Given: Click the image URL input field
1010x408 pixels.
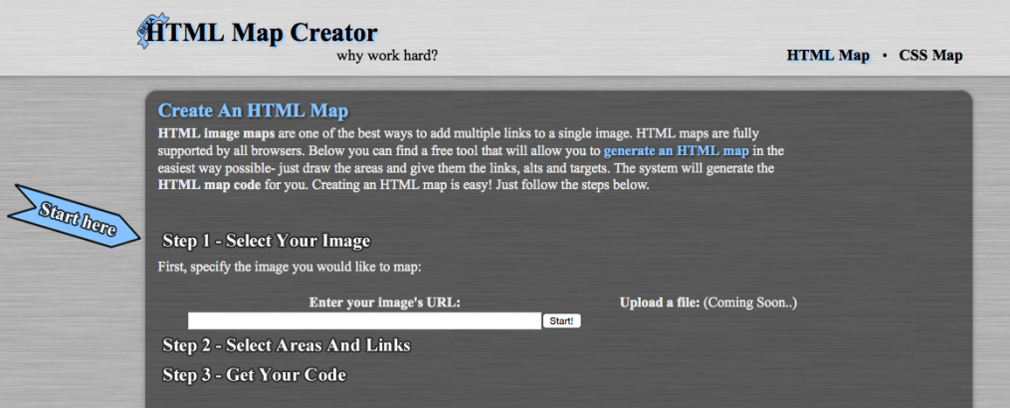Looking at the screenshot, I should point(364,320).
